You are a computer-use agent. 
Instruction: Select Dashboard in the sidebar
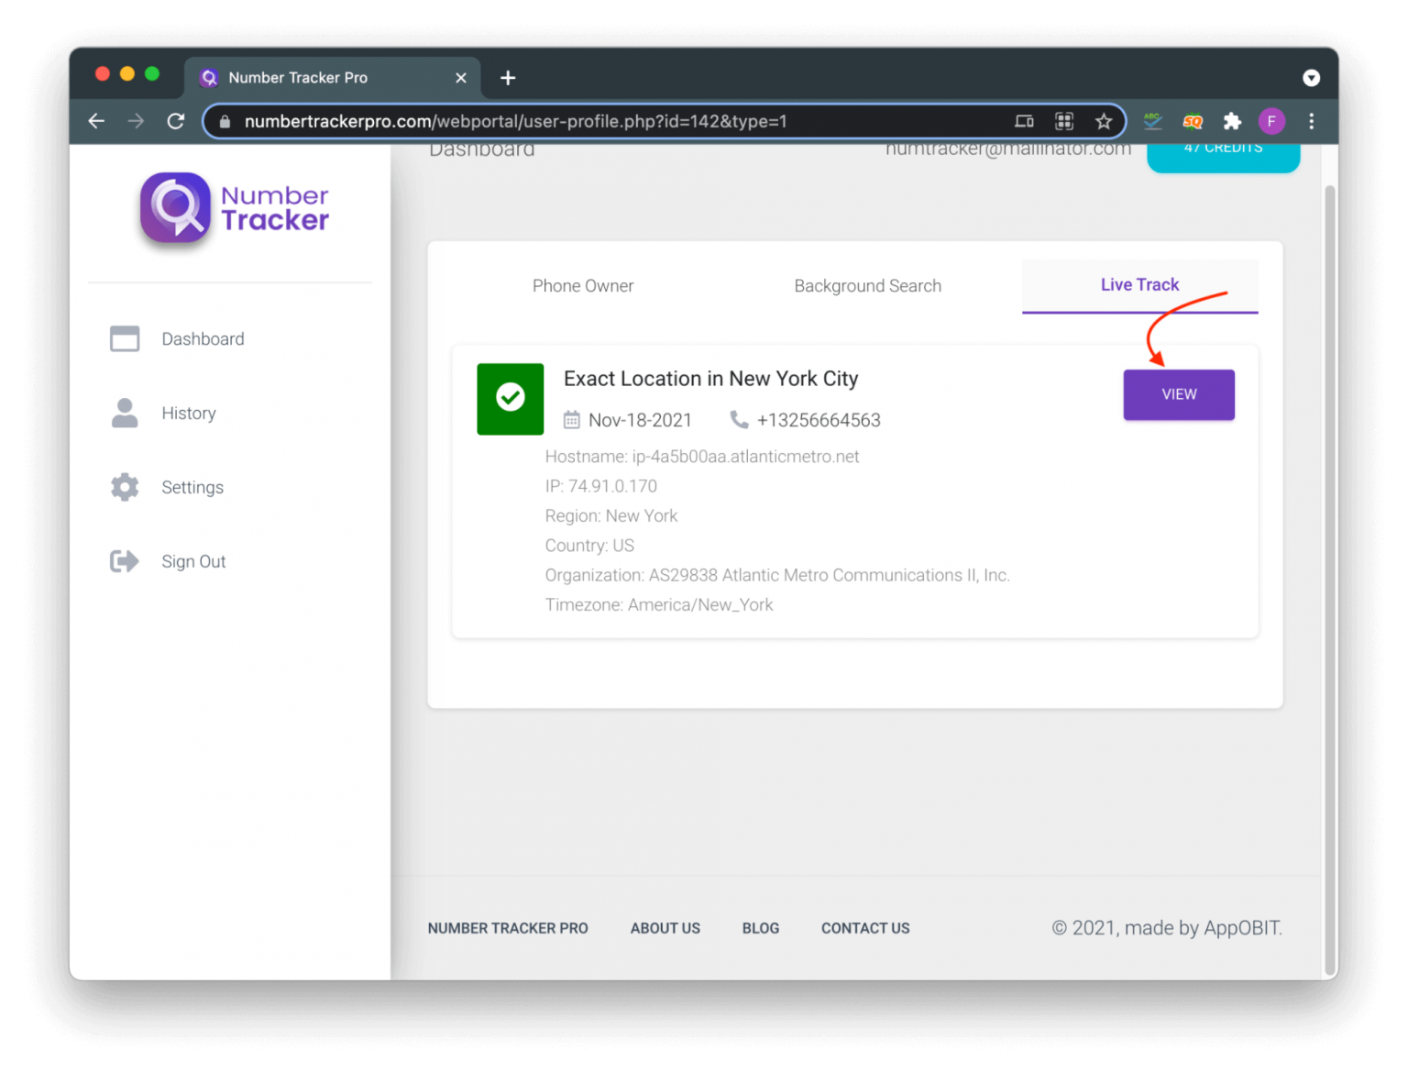pos(203,338)
